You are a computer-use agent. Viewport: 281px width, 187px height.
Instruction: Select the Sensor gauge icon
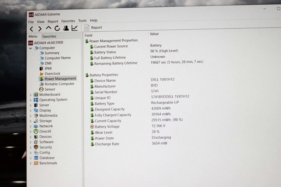tap(41, 89)
